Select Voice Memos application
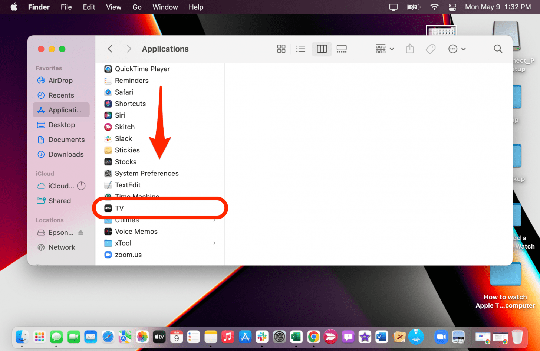The height and width of the screenshot is (351, 540). [136, 232]
